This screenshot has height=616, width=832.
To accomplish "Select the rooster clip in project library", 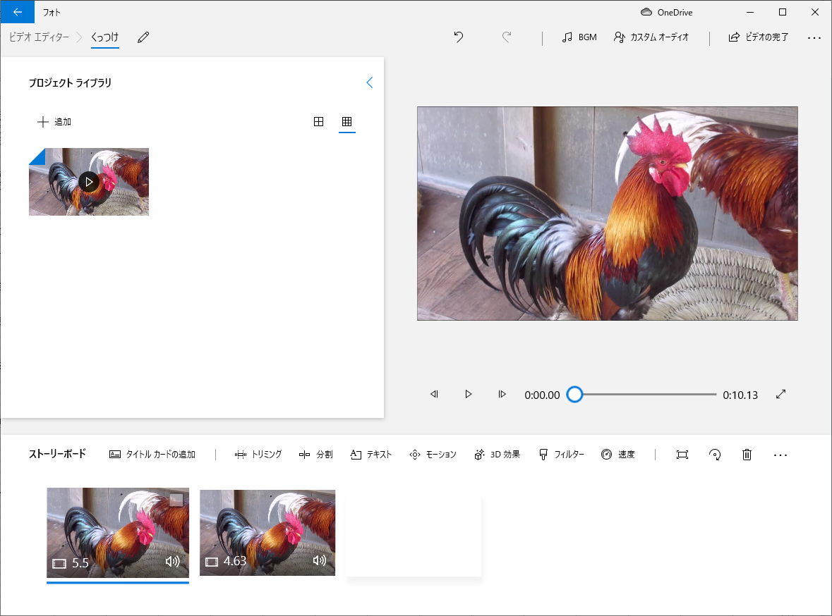I will tap(89, 182).
